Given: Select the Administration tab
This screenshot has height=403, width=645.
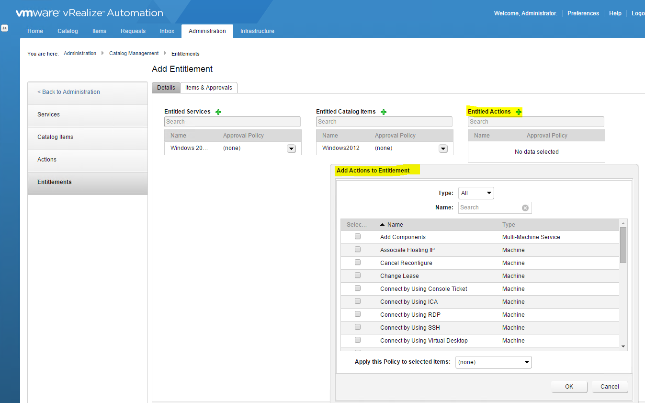Looking at the screenshot, I should 207,31.
